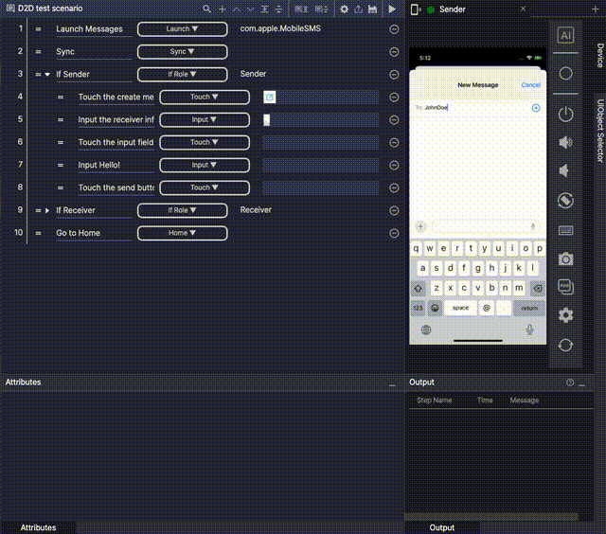Click the Launch Messages step name field
The width and height of the screenshot is (606, 534).
(x=94, y=29)
